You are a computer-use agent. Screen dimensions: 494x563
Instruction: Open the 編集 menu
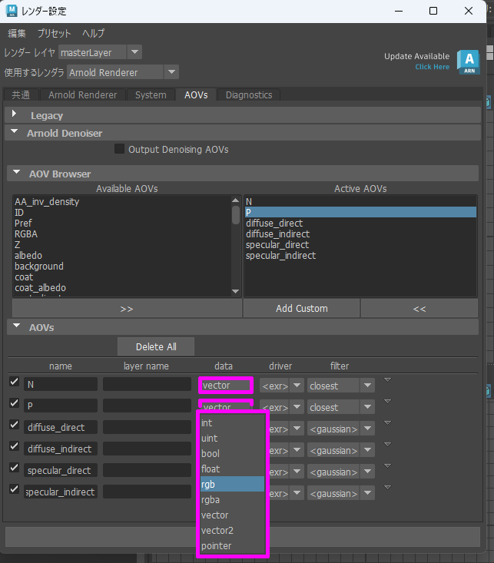[x=17, y=33]
